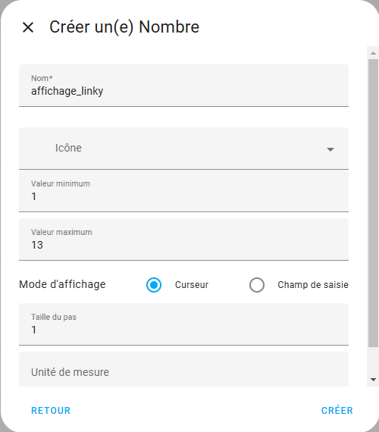Focus the Nom field containing affichage_linky
379x432 pixels.
(183, 86)
